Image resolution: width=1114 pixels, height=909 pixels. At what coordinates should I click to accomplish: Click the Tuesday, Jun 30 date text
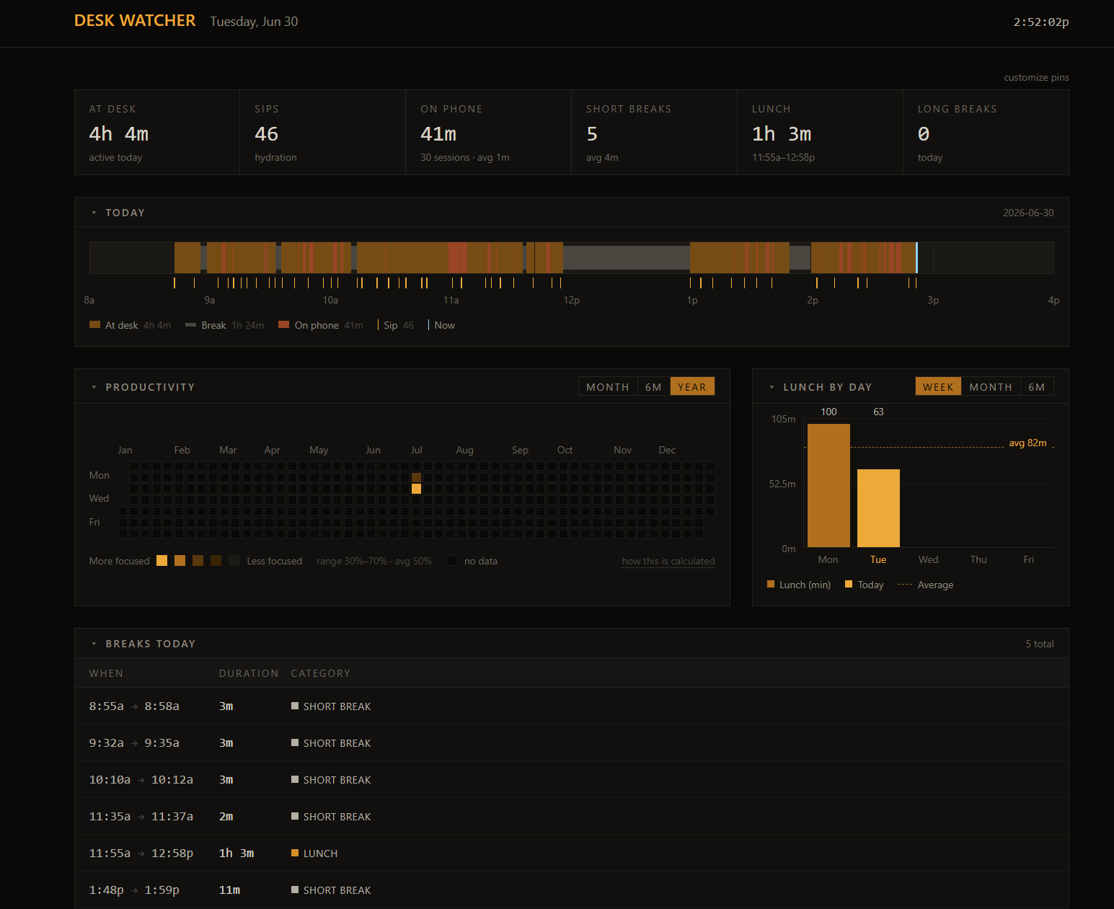[254, 22]
